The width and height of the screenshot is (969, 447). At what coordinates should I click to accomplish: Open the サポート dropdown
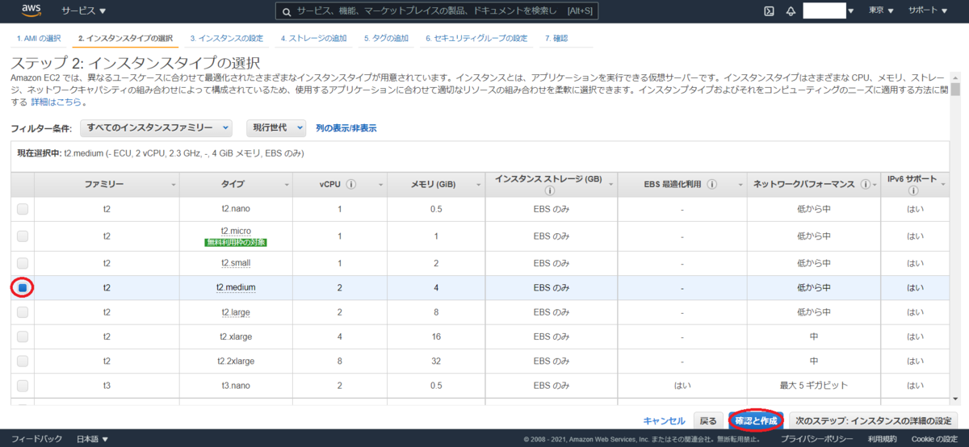click(928, 11)
